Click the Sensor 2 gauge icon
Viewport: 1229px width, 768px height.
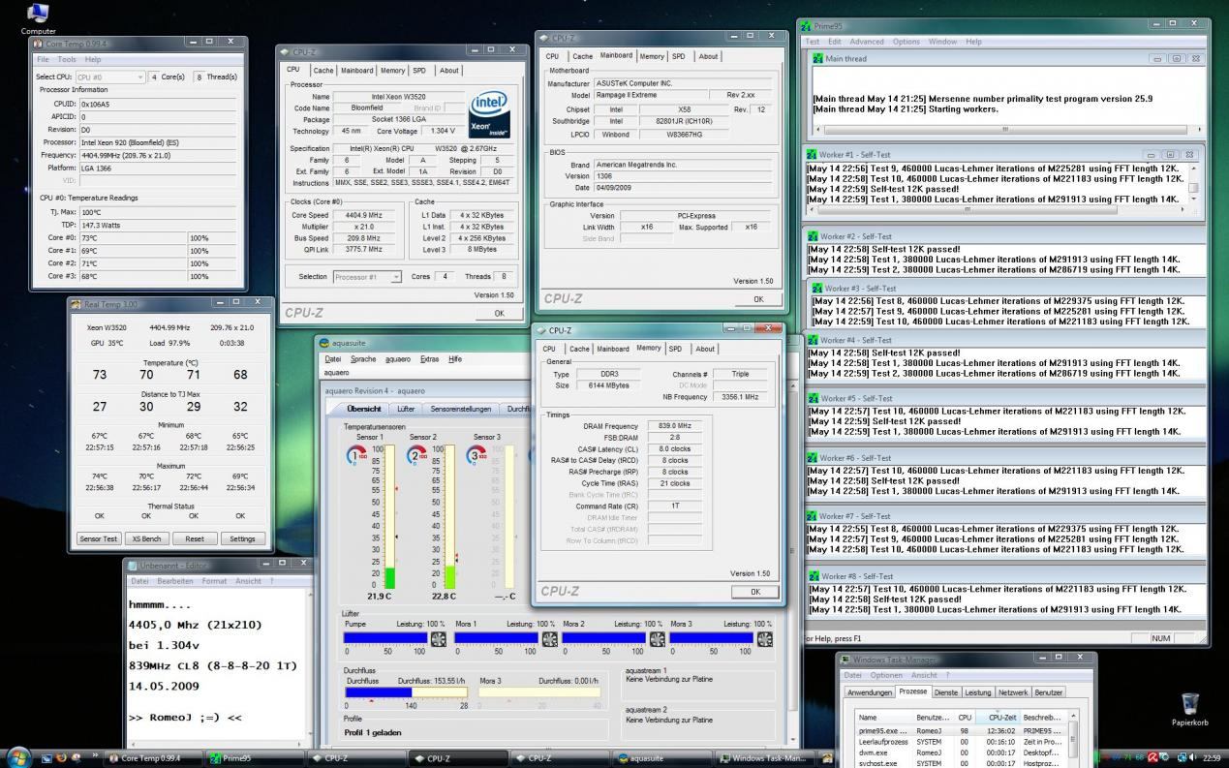417,456
